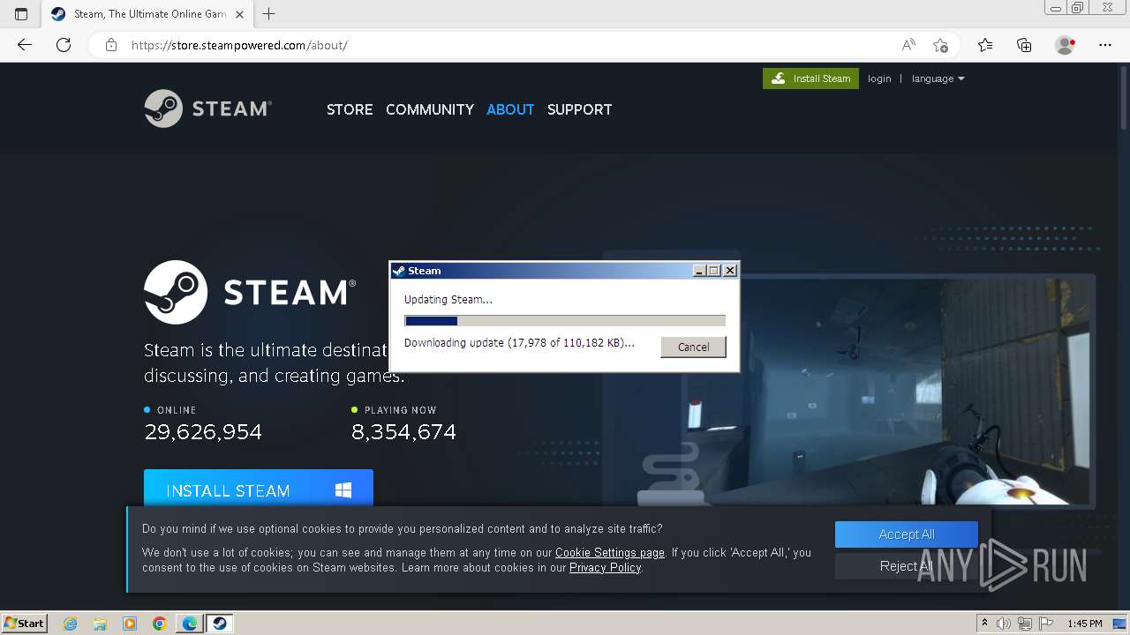Viewport: 1130px width, 635px height.
Task: Cancel the Steam update download
Action: click(693, 347)
